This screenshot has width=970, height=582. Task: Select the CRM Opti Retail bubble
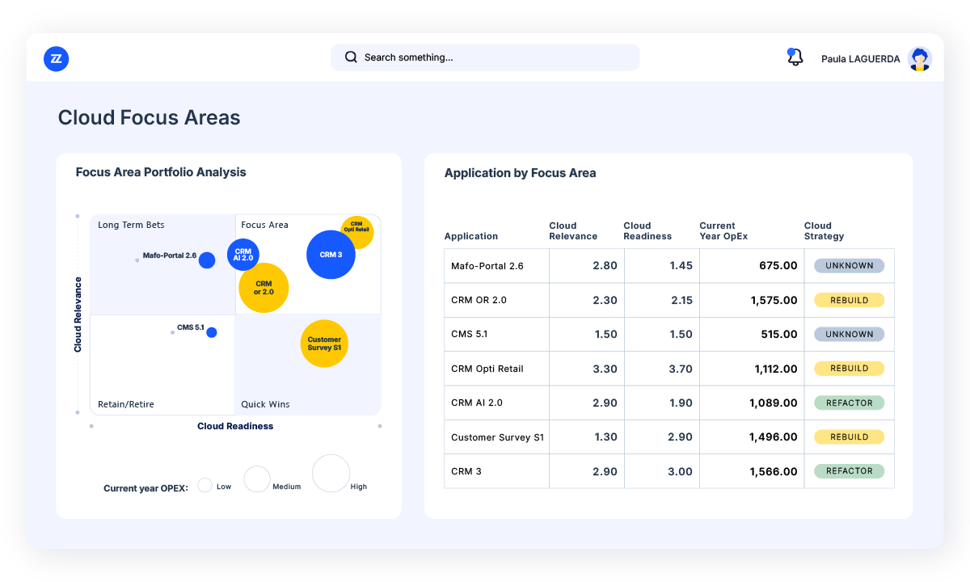coord(356,232)
